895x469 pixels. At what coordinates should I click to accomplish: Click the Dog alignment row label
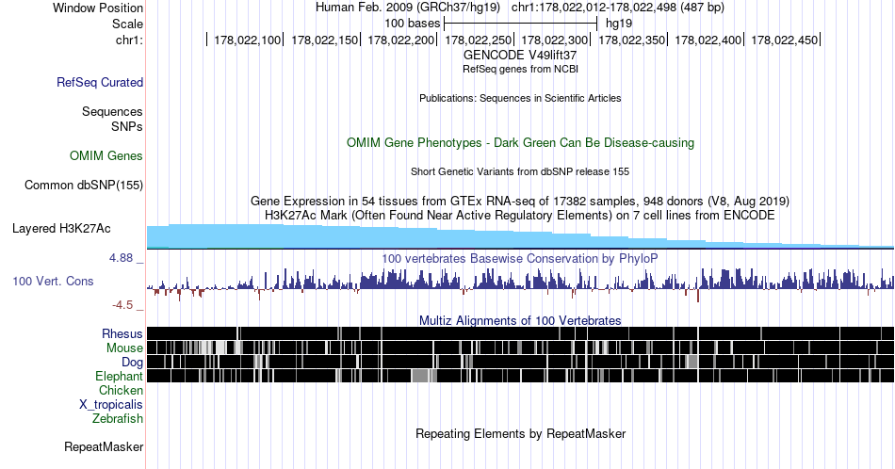pyautogui.click(x=132, y=363)
